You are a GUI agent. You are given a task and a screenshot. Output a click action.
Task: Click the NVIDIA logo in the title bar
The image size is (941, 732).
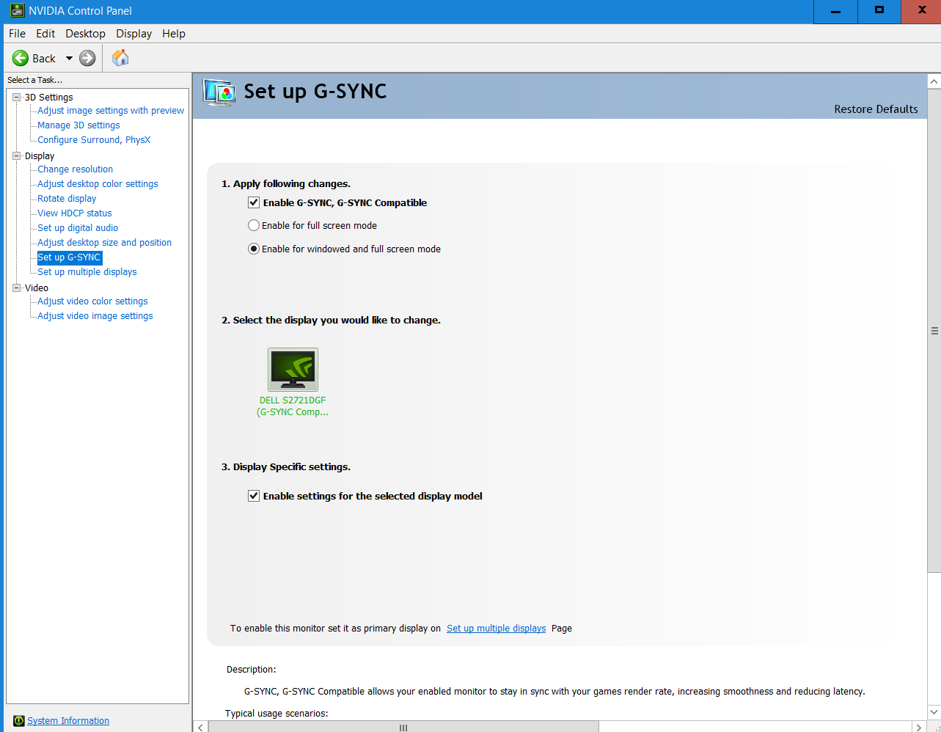click(x=16, y=11)
